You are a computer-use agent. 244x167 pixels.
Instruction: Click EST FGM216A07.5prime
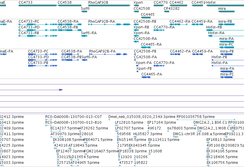[101, 151]
